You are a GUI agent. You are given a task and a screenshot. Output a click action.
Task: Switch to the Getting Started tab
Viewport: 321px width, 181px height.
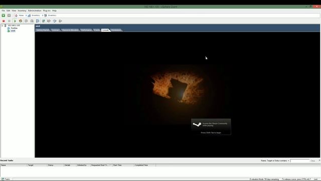coord(43,30)
